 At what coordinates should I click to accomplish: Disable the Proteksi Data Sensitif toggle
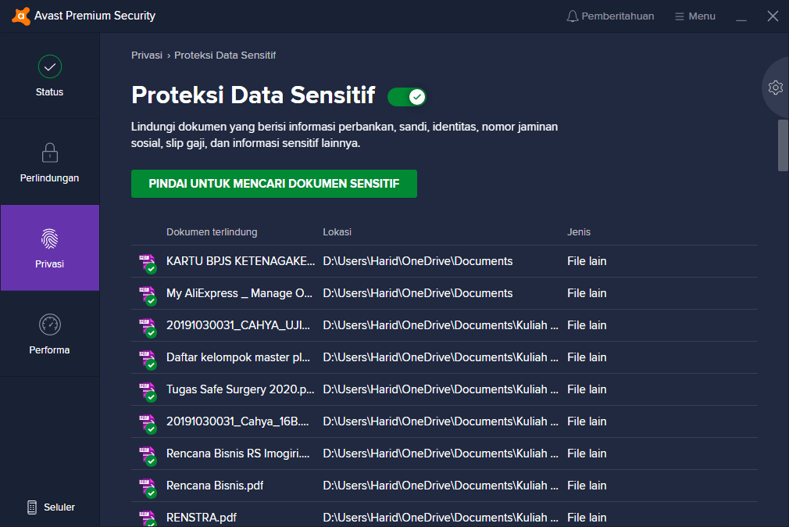click(407, 97)
